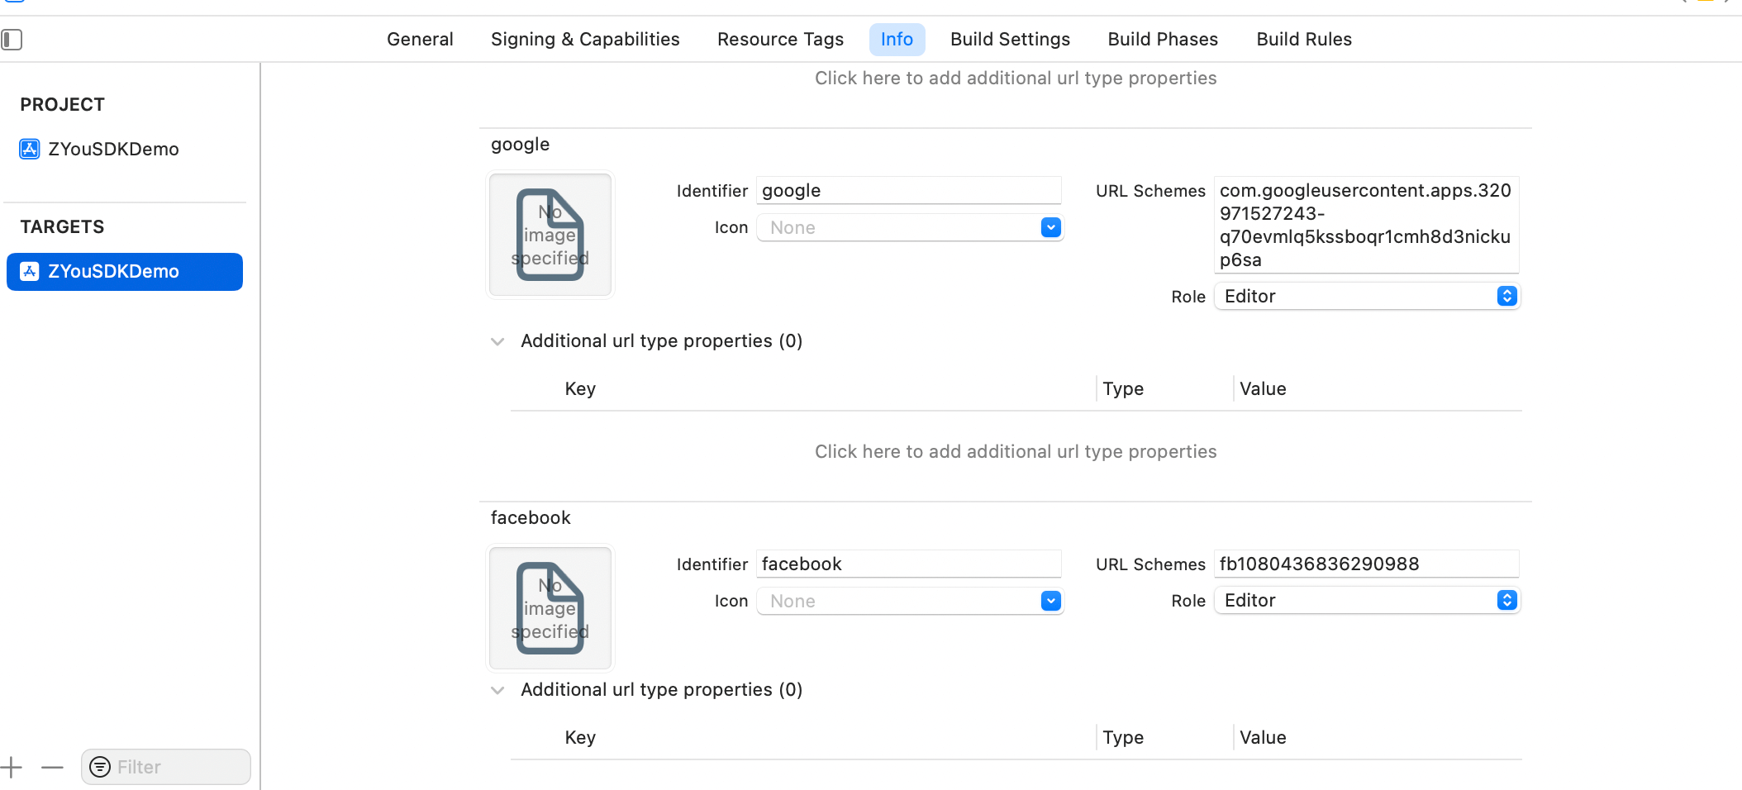The image size is (1742, 790).
Task: Click the filter icon in filter field
Action: pos(100,768)
